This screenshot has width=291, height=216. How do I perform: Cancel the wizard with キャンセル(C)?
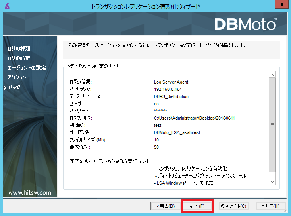click(234, 206)
